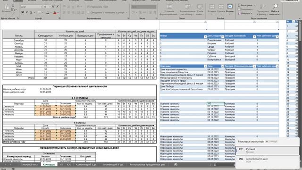Image resolution: width=302 pixels, height=170 pixels.
Task: Toggle Merge and Center (Объединить и поместить в центре)
Action: [106, 13]
